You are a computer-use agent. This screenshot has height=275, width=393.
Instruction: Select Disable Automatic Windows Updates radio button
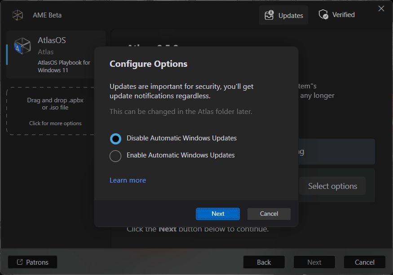pyautogui.click(x=115, y=139)
